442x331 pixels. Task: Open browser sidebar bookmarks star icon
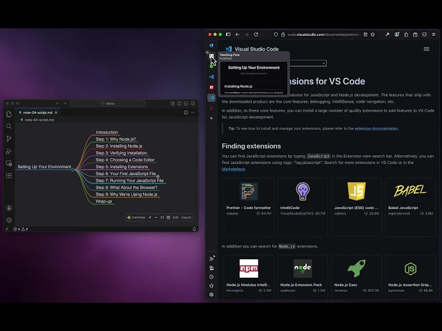(x=211, y=285)
